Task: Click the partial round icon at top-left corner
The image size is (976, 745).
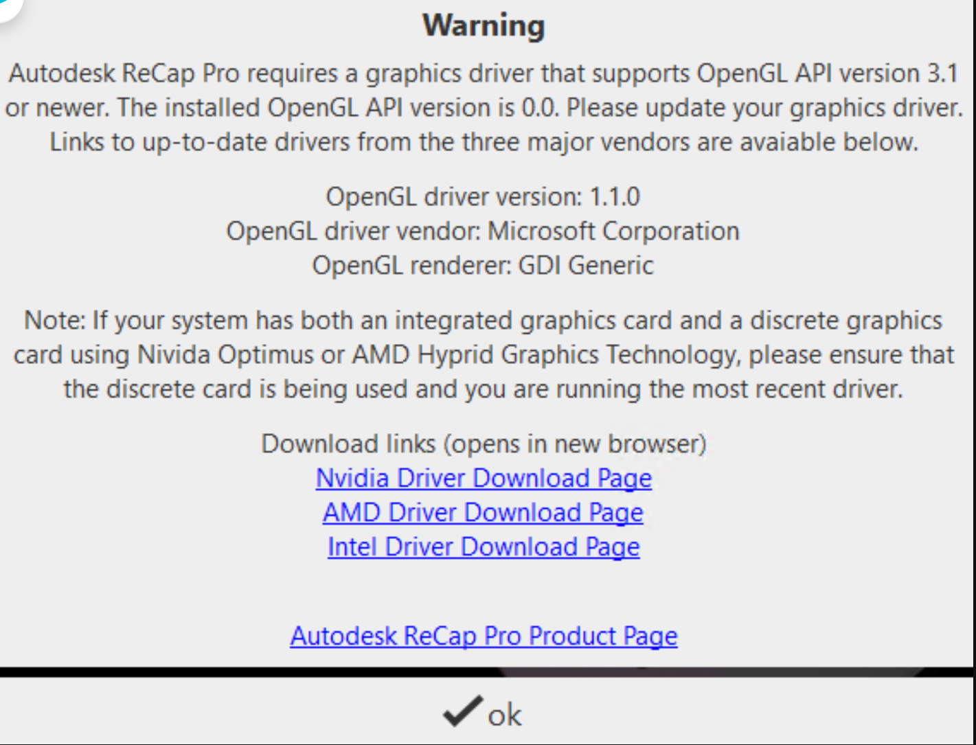Action: (x=10, y=7)
